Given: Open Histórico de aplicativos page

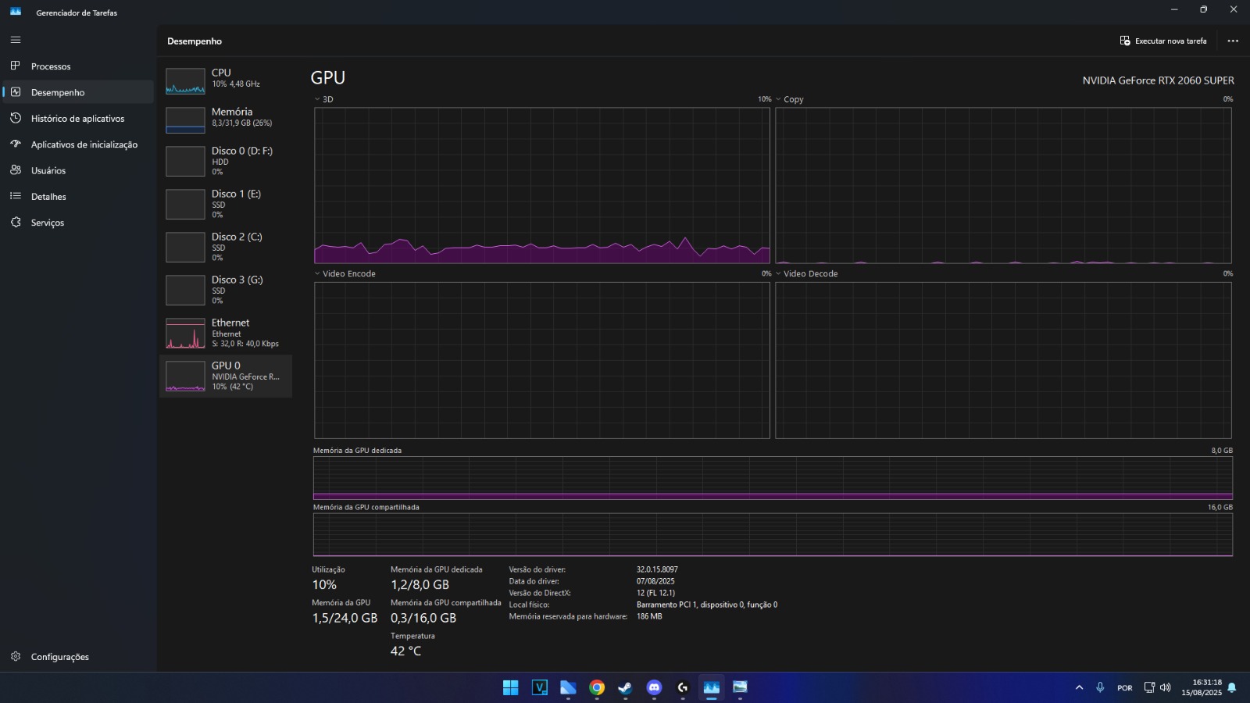Looking at the screenshot, I should (77, 119).
